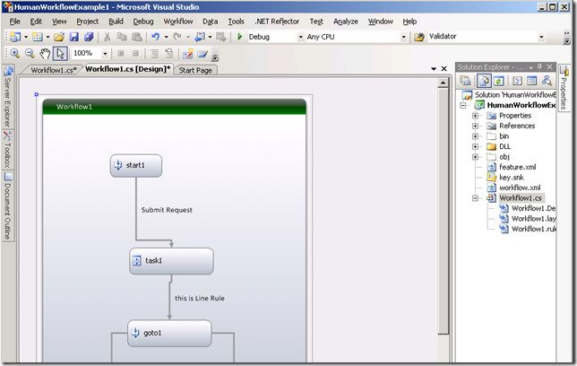Save the file with the floppy icon
Image resolution: width=577 pixels, height=366 pixels.
click(74, 37)
